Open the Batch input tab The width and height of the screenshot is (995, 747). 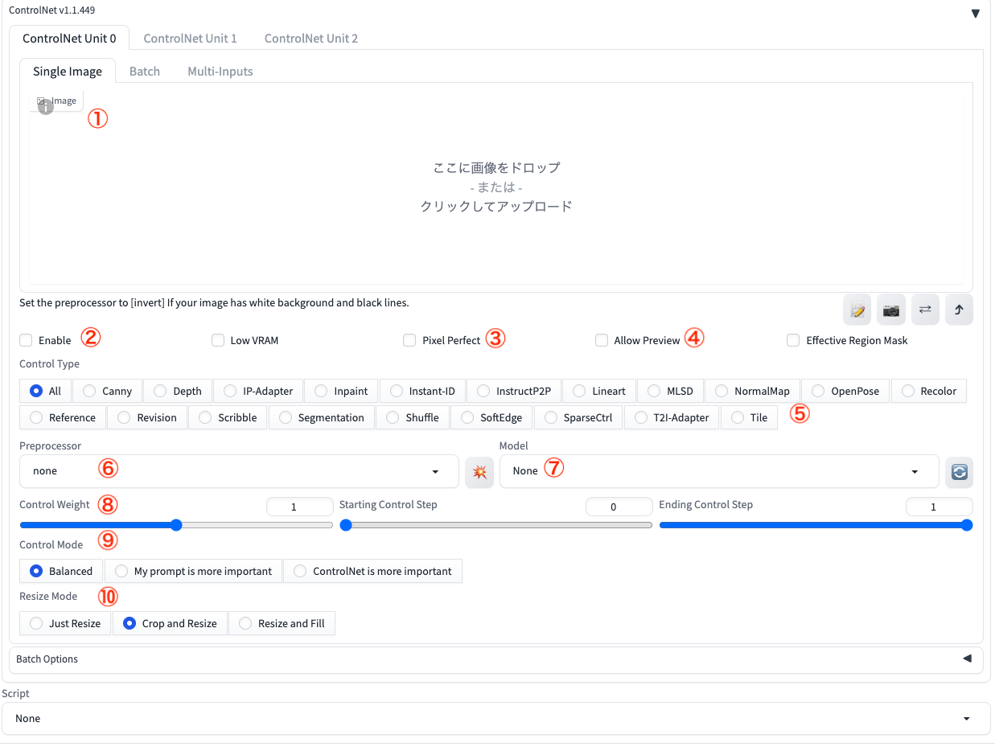click(145, 71)
